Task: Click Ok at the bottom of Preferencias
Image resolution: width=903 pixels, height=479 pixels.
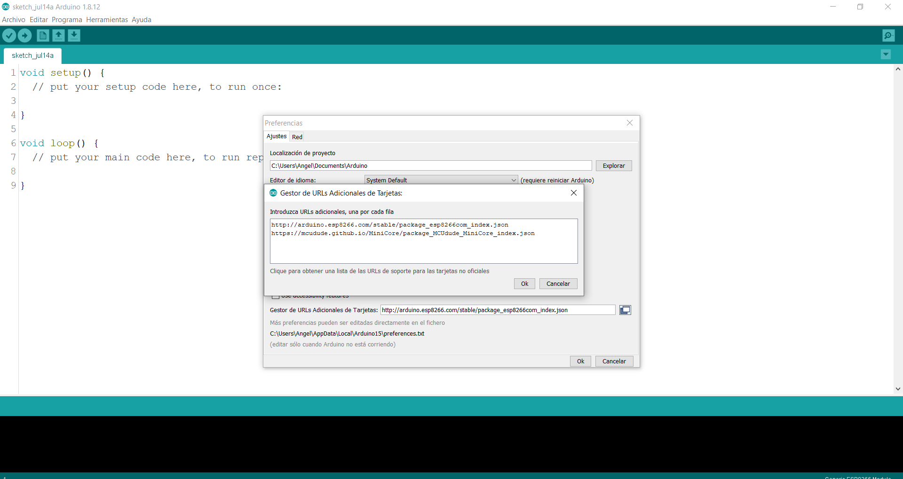Action: (x=580, y=361)
